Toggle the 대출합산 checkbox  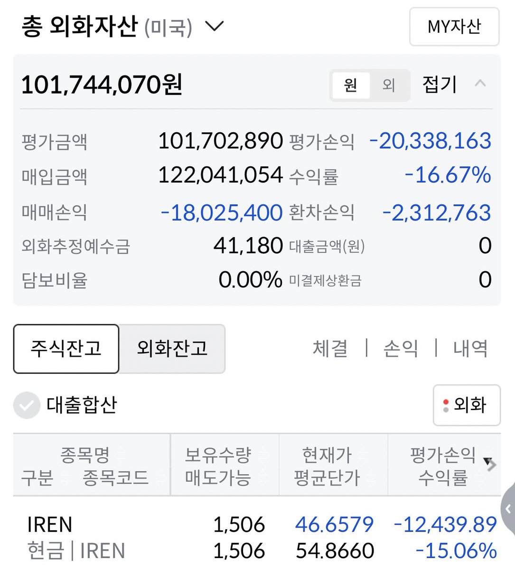pos(27,405)
